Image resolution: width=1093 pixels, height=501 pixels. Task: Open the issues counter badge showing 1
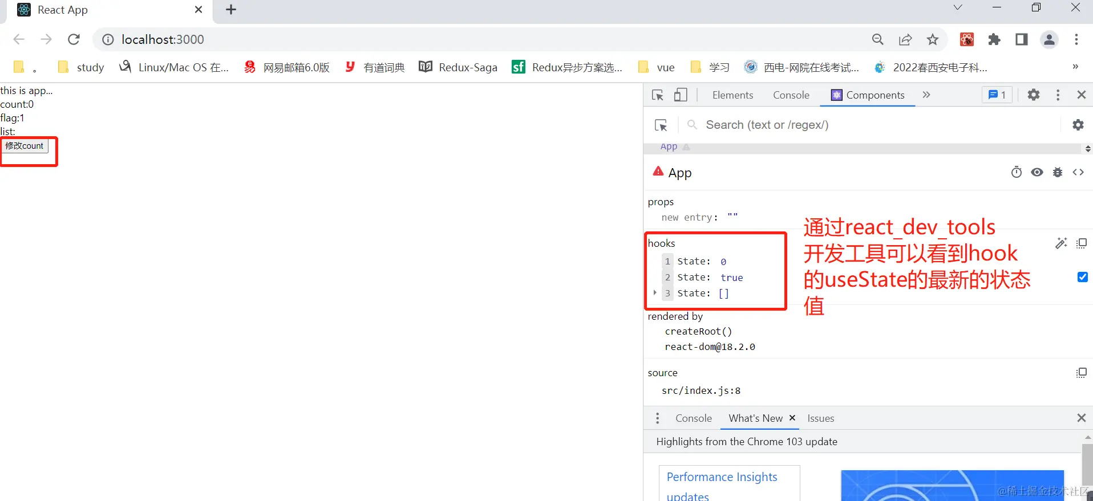coord(997,95)
